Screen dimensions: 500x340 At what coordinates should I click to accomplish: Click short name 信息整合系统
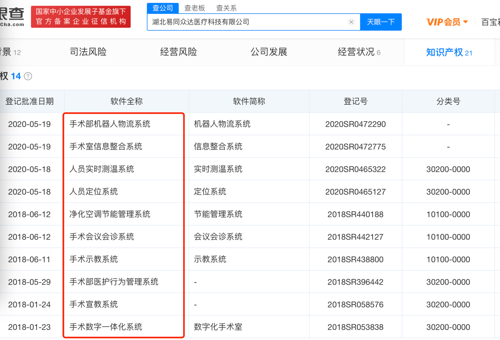[218, 147]
